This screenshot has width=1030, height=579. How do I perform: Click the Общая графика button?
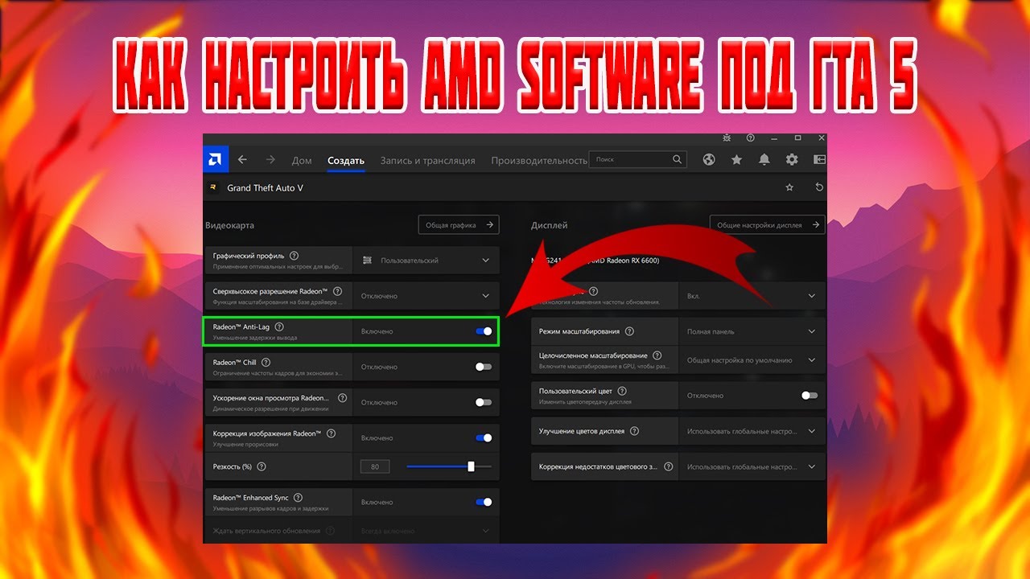click(459, 225)
